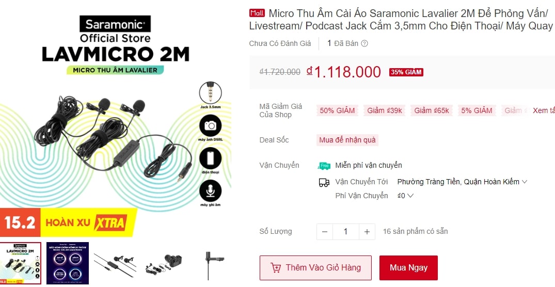Click the Mua Ngay button
Screen dimensions: 555x287
(408, 268)
